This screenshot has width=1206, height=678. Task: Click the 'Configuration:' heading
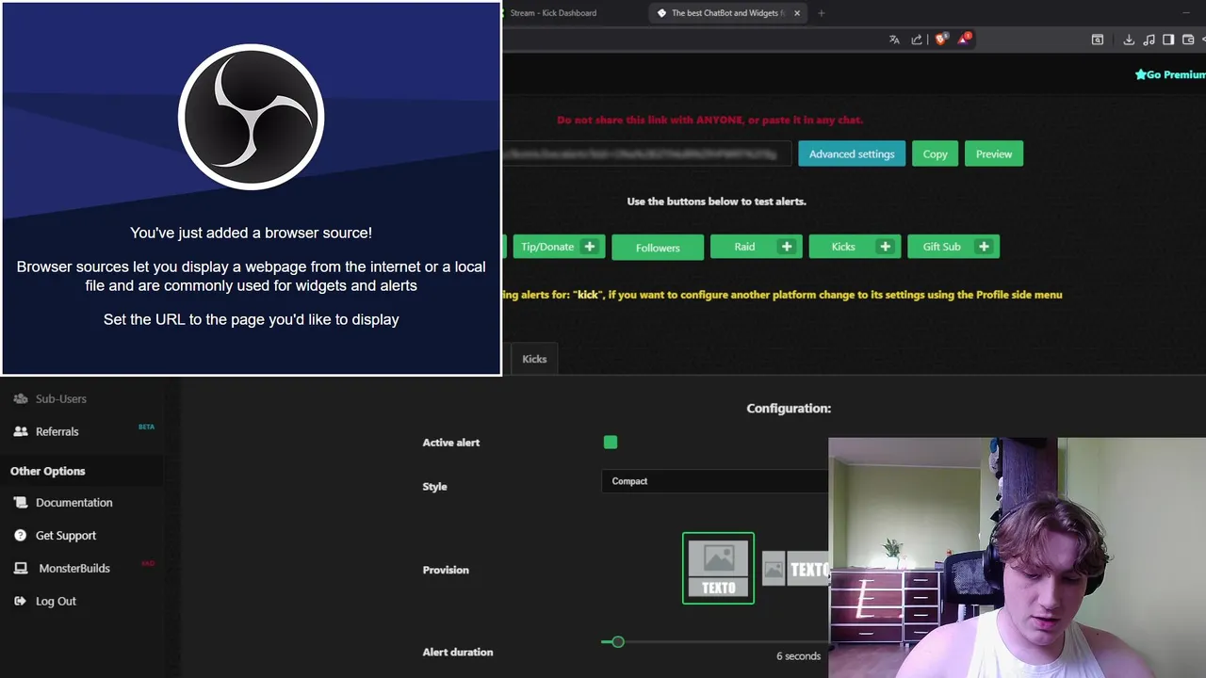pyautogui.click(x=789, y=409)
